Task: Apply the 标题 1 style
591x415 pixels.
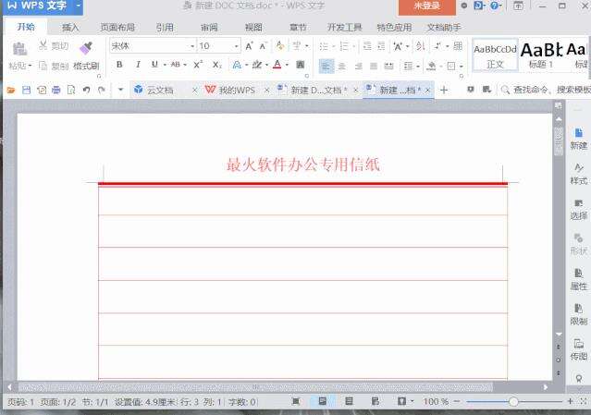Action: (541, 55)
